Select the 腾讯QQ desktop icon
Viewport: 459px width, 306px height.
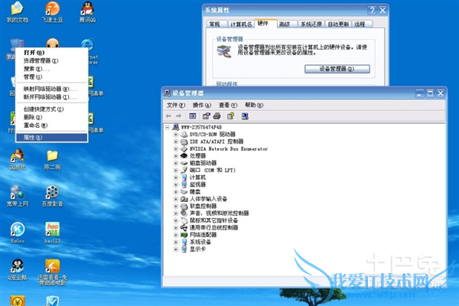87,12
